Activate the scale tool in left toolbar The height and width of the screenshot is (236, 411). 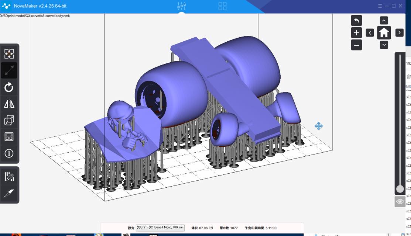[9, 70]
